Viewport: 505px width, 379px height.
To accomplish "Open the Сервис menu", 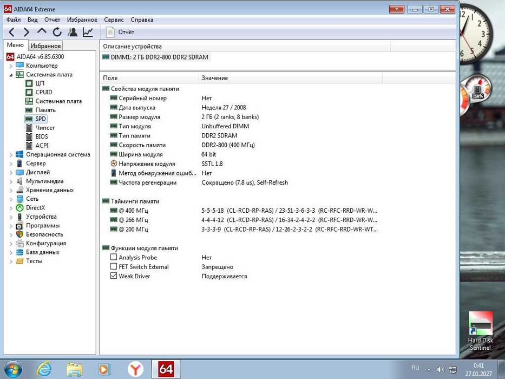I will [x=114, y=19].
